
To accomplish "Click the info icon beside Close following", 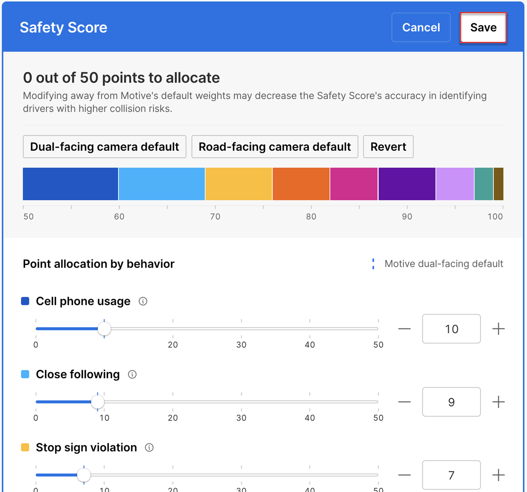I will click(132, 374).
